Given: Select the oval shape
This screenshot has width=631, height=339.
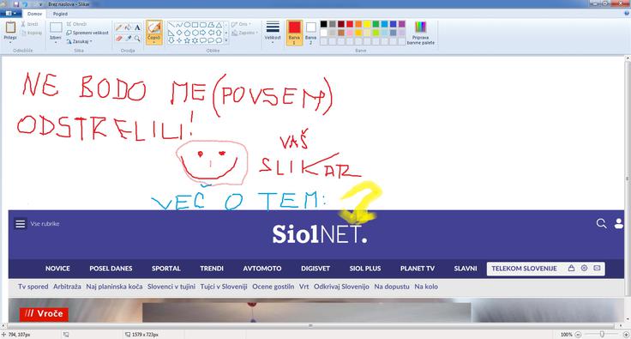Looking at the screenshot, I should (x=187, y=25).
